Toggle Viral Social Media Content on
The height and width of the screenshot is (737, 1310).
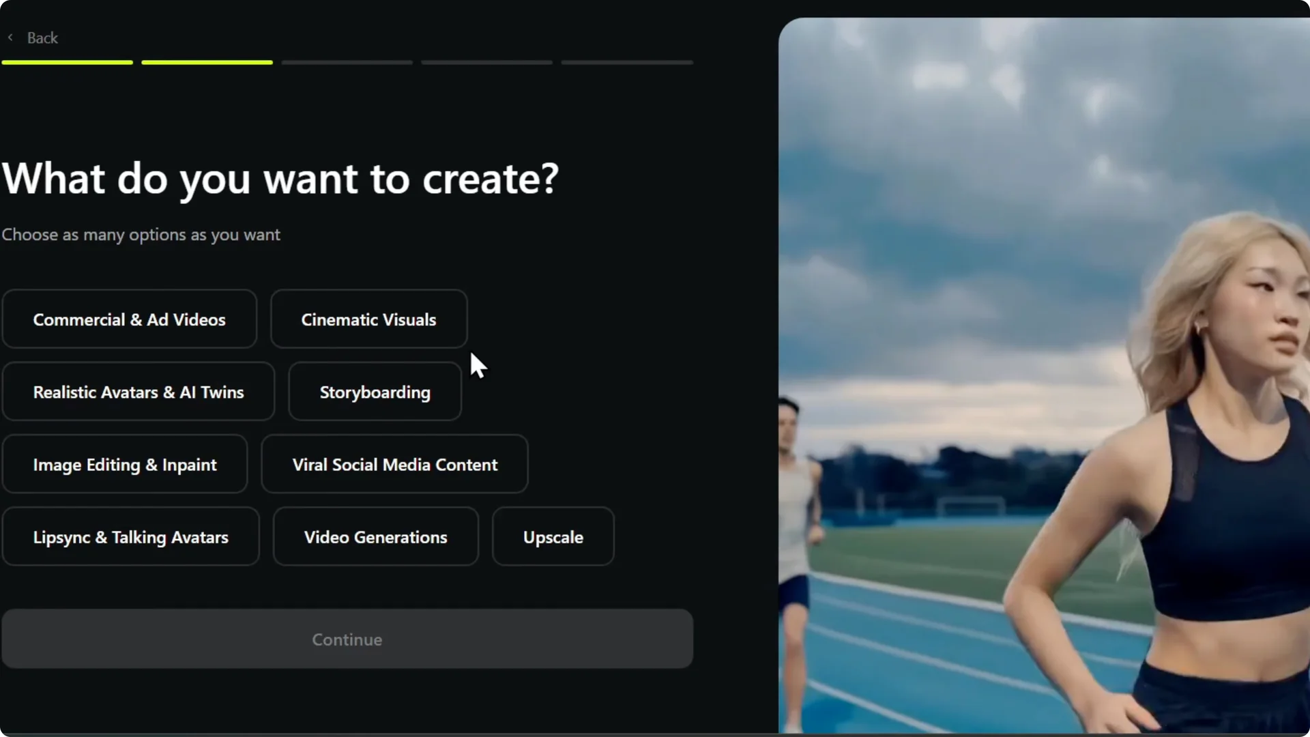click(x=394, y=463)
